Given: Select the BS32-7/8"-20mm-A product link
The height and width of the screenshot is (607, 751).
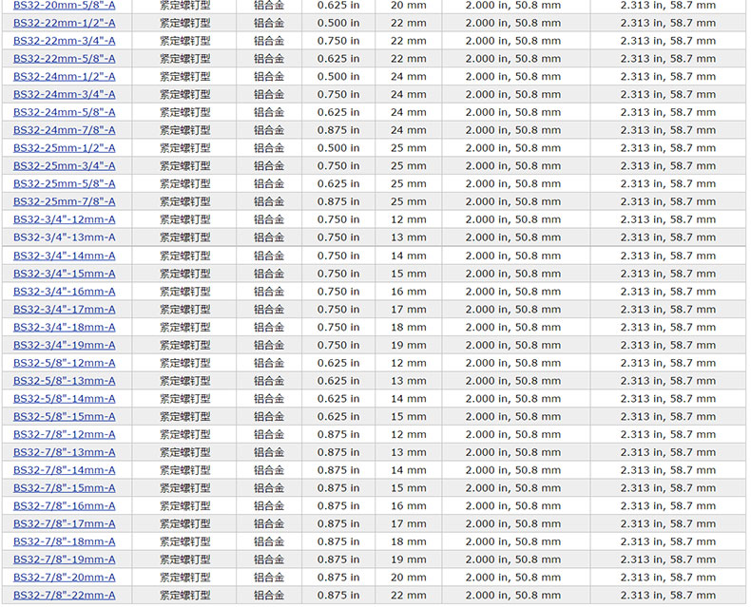Looking at the screenshot, I should click(x=65, y=578).
